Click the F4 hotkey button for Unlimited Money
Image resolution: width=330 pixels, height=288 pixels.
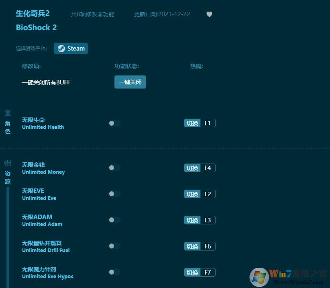point(200,168)
